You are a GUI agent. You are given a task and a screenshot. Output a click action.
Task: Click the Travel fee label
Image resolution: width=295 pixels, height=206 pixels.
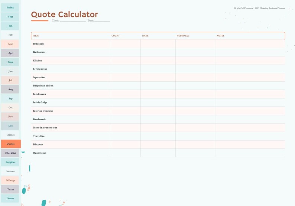click(39, 136)
